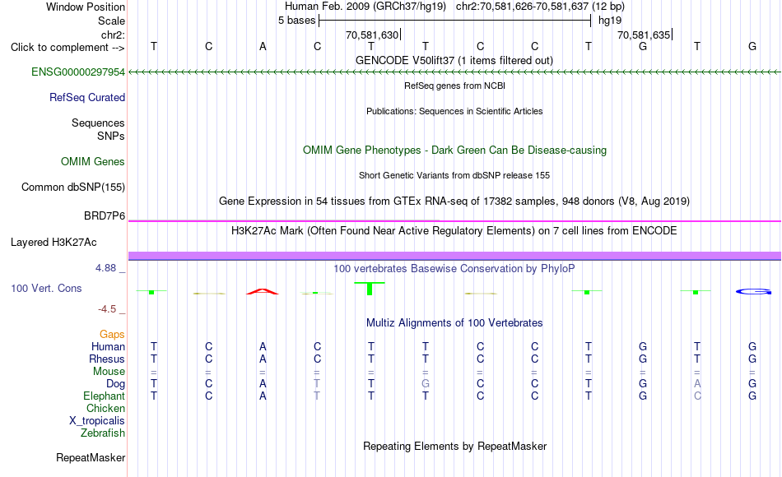Click 'Multiz Alignments of 100 Vertebrates' title

[x=454, y=323]
